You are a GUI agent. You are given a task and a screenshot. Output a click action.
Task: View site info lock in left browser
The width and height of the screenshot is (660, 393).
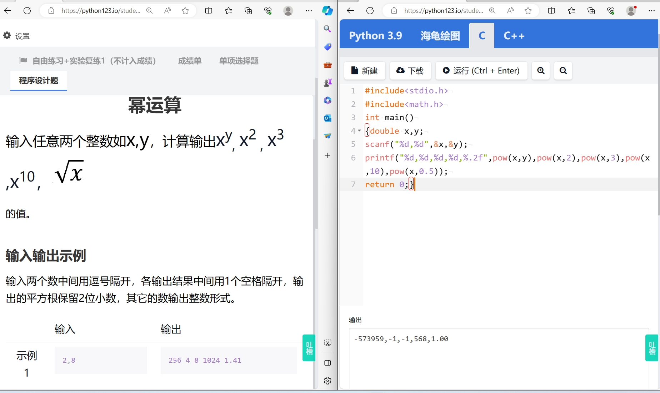(51, 11)
